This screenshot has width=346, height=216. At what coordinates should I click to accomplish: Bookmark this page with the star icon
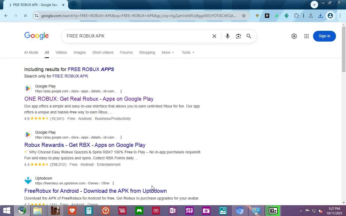coord(244,16)
